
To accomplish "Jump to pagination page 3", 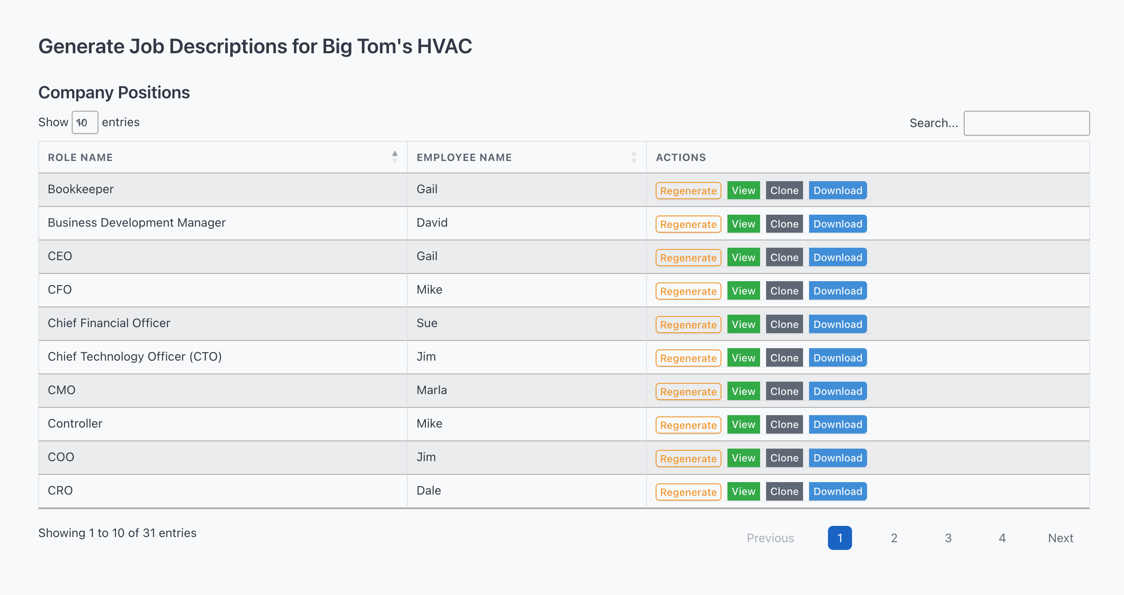I will coord(948,538).
